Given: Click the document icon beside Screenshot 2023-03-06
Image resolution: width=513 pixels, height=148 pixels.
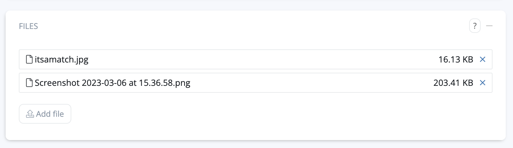Looking at the screenshot, I should [29, 83].
